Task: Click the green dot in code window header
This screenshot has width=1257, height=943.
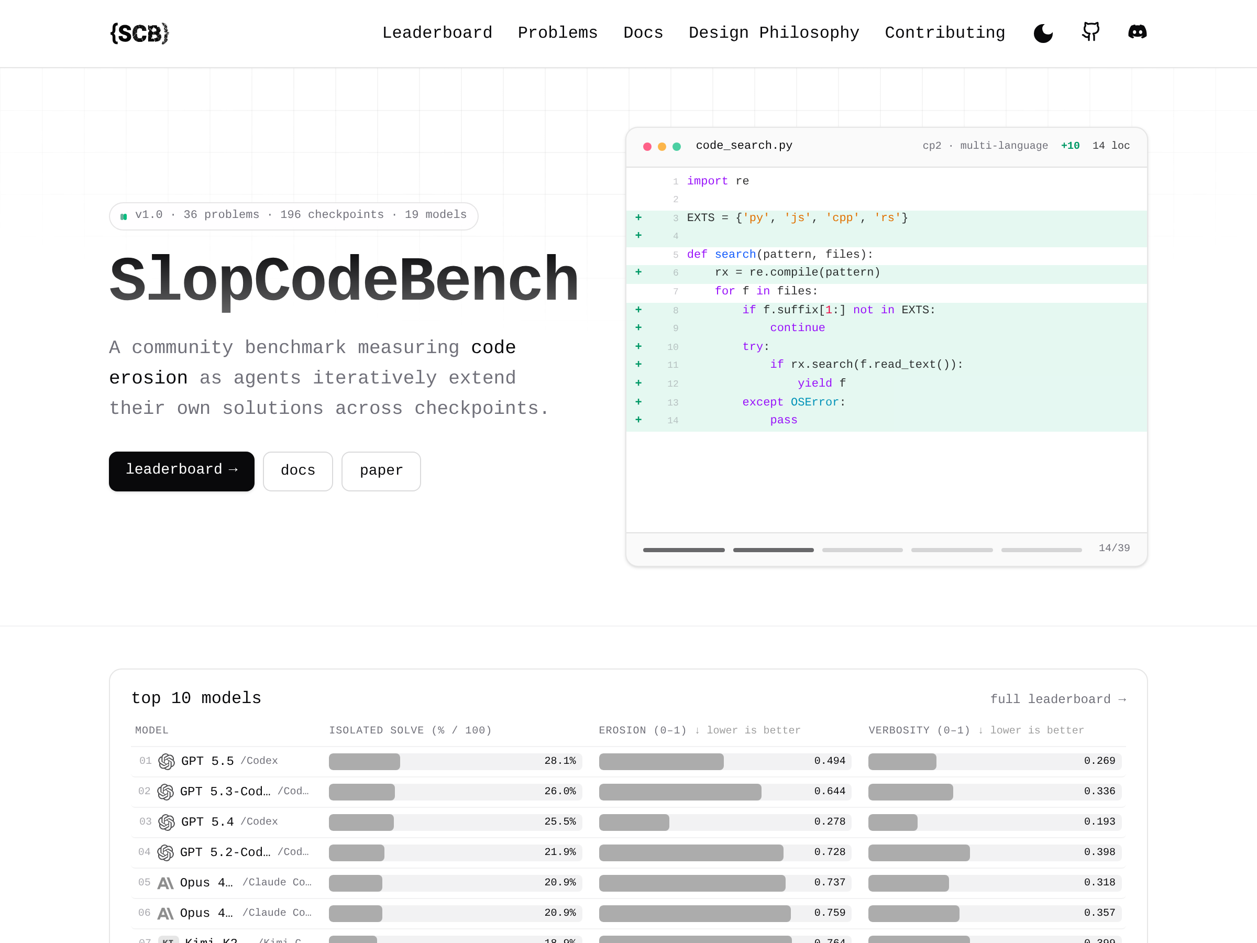Action: (x=676, y=146)
